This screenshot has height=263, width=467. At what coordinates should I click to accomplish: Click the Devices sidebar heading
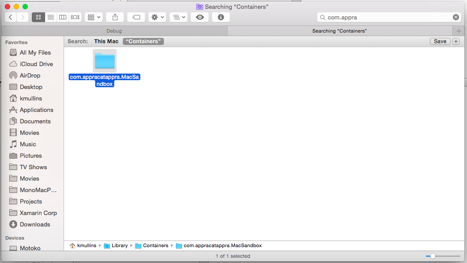tap(15, 238)
